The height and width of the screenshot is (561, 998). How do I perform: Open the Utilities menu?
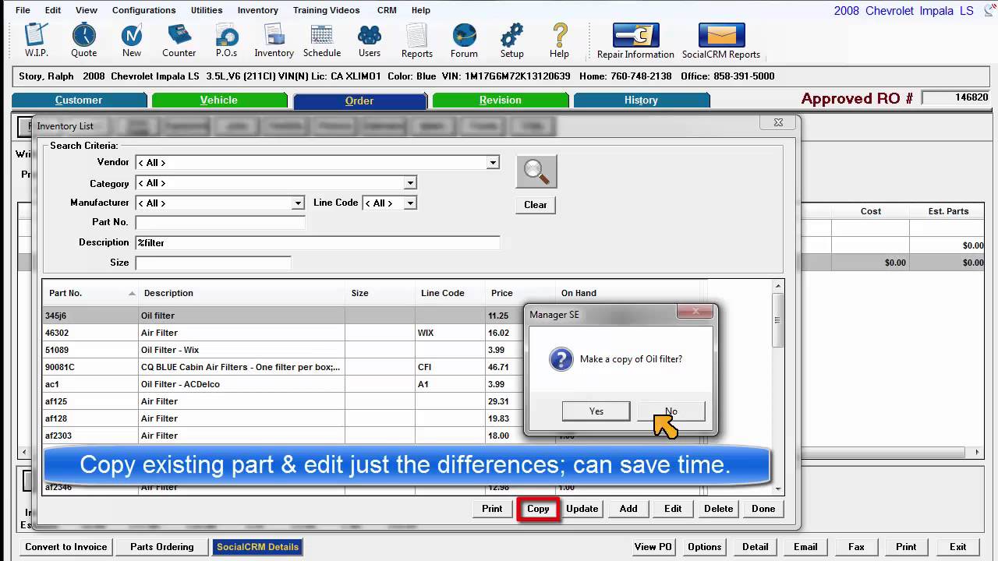tap(207, 10)
